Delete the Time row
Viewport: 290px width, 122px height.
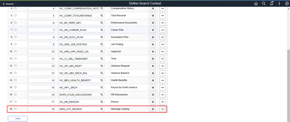coord(162,59)
